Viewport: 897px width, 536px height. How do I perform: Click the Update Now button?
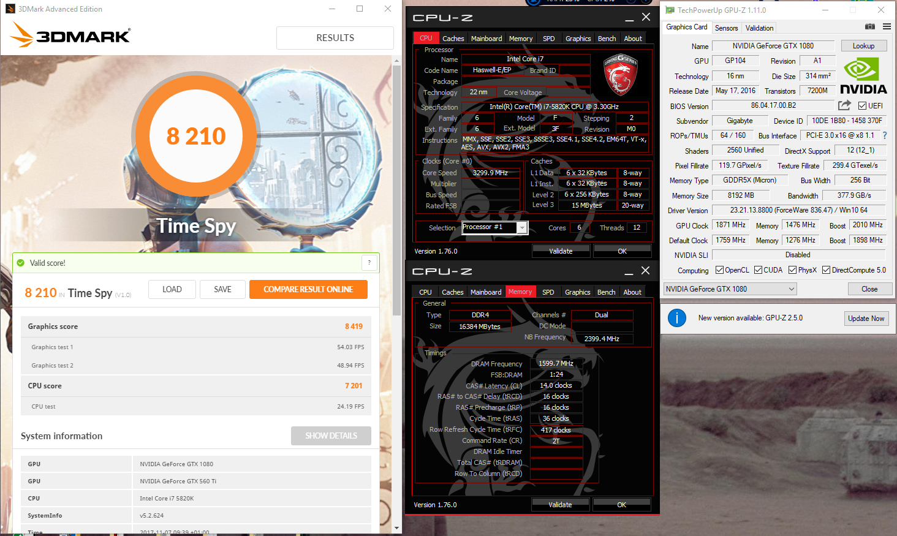pyautogui.click(x=866, y=319)
